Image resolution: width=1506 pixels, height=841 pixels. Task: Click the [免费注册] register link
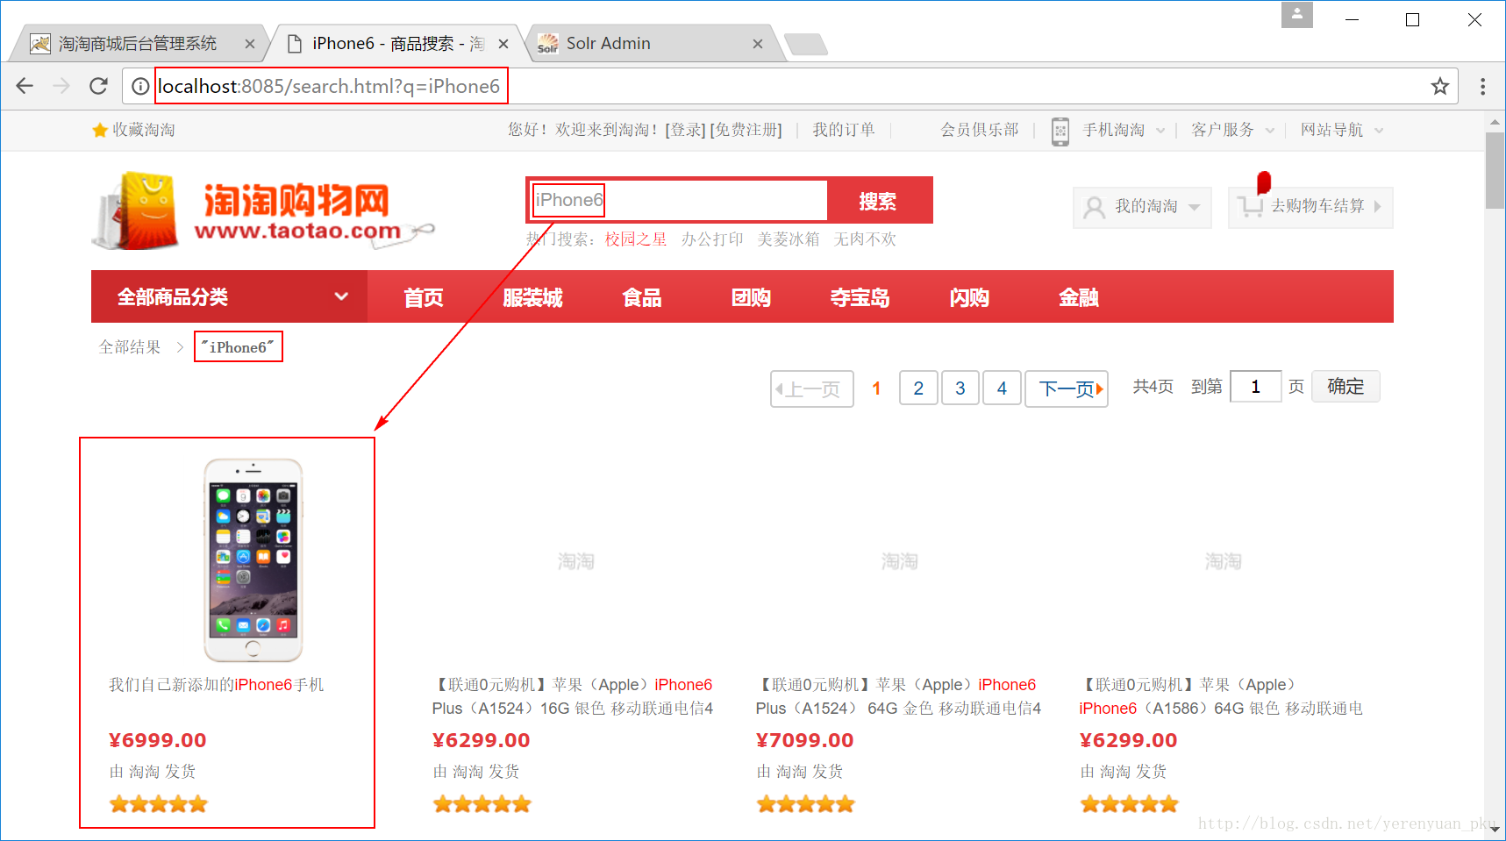coord(746,130)
